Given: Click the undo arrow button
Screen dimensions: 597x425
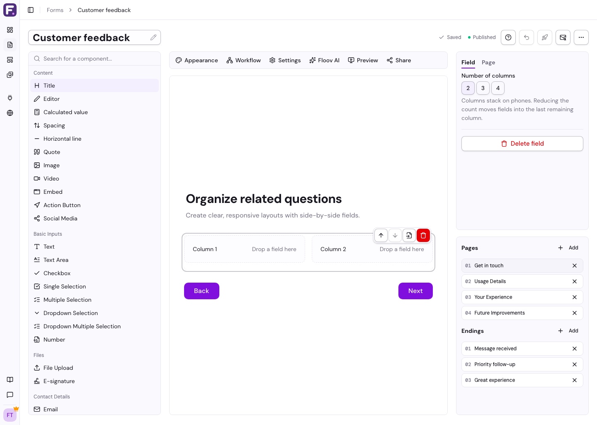Looking at the screenshot, I should (x=527, y=37).
